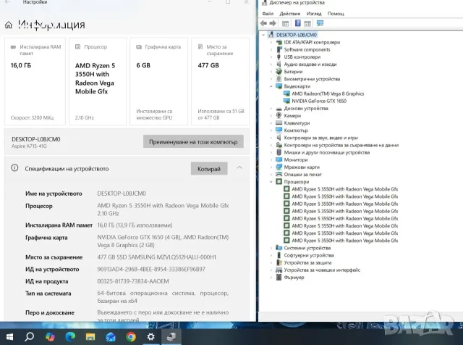Image resolution: width=463 pixels, height=345 pixels.
Task: Select Контролери за звук, видео и игри
Action: point(320,138)
